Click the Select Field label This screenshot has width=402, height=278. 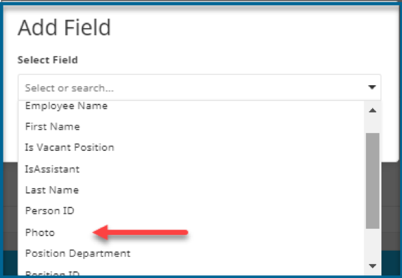coord(47,60)
